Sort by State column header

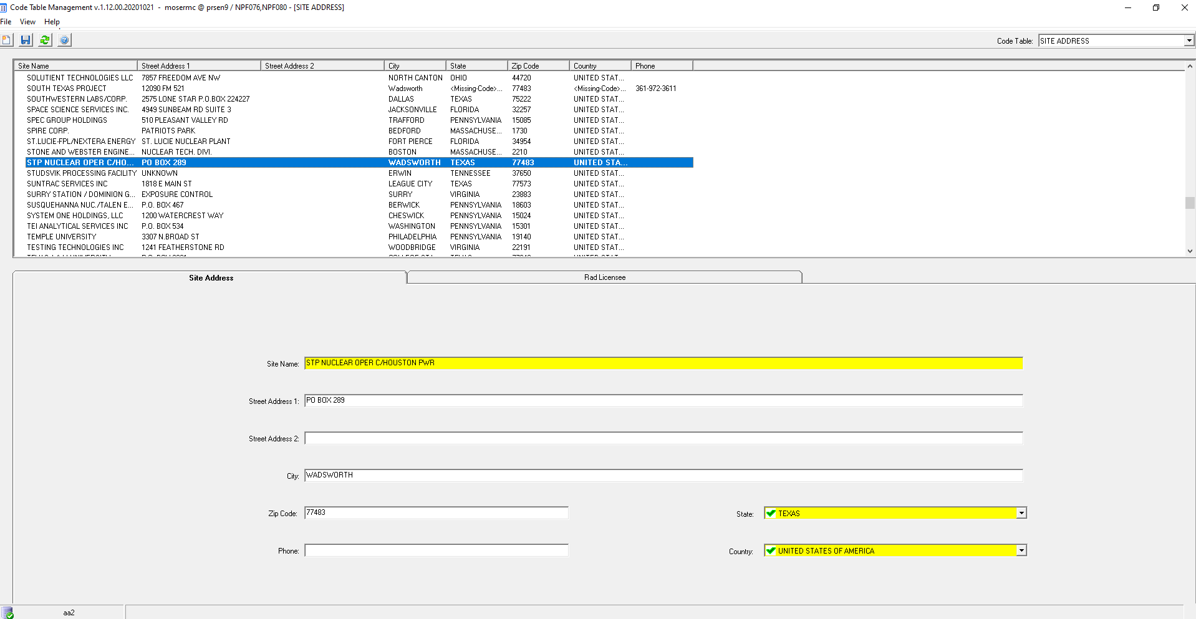click(477, 65)
